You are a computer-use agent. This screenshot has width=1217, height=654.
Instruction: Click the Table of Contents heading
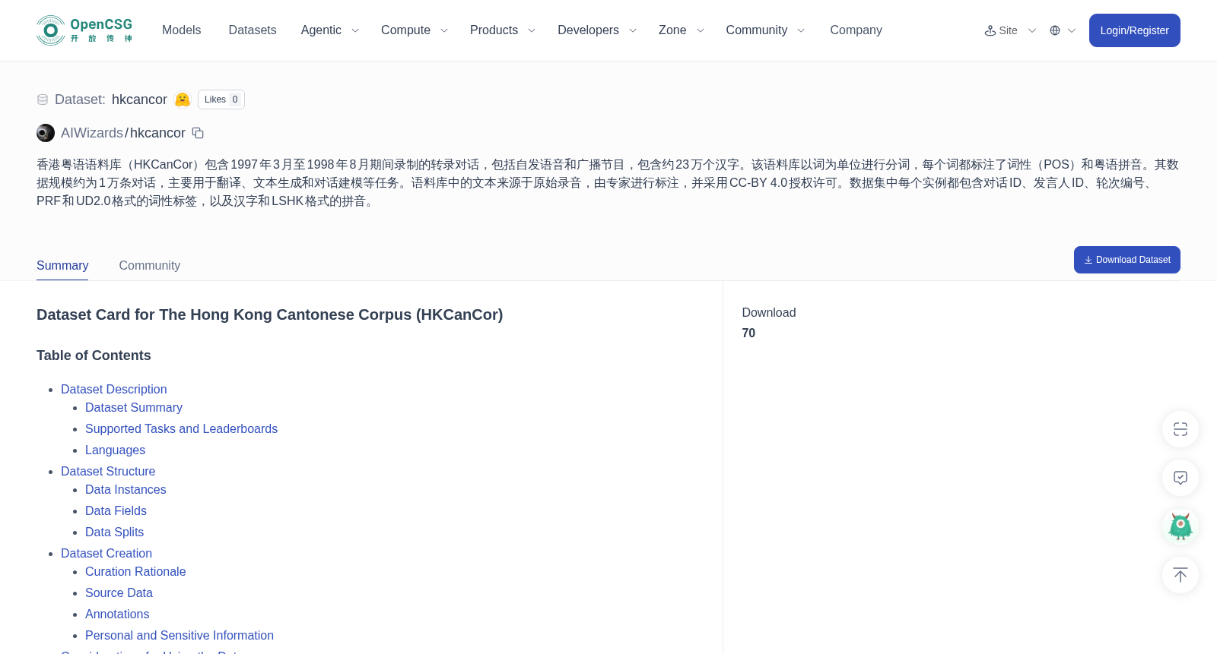pos(94,355)
